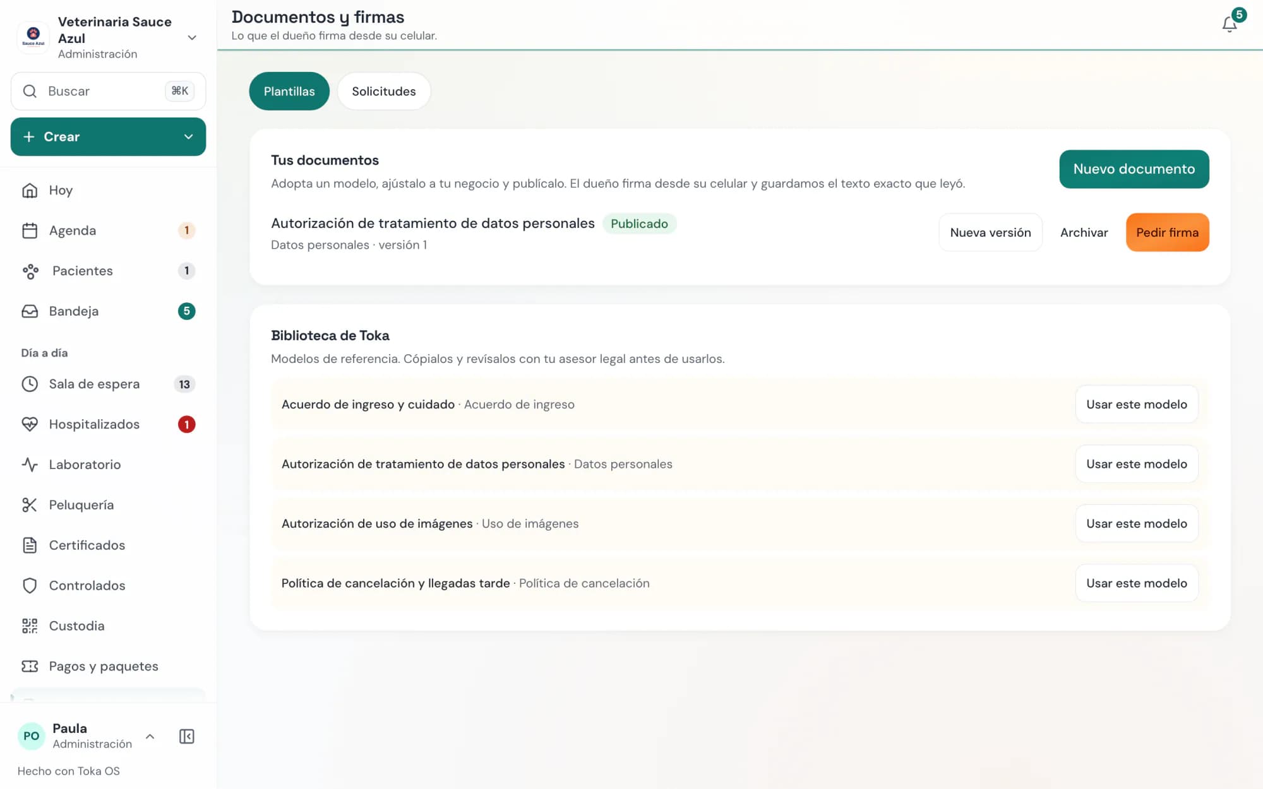
Task: Use the library Autorización de datos personales model
Action: (x=1137, y=464)
